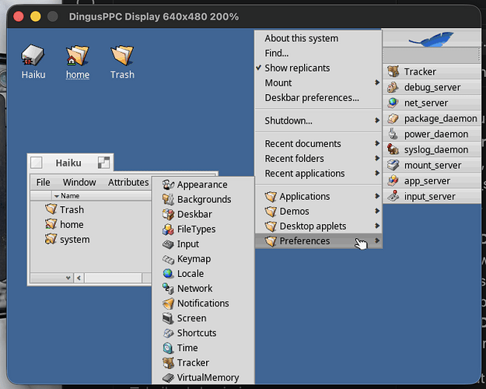Open Deskbar preferences
Image resolution: width=486 pixels, height=389 pixels.
click(318, 98)
